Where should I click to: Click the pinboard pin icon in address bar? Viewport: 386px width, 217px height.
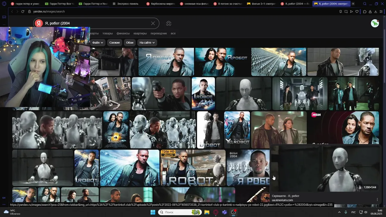tap(340, 11)
